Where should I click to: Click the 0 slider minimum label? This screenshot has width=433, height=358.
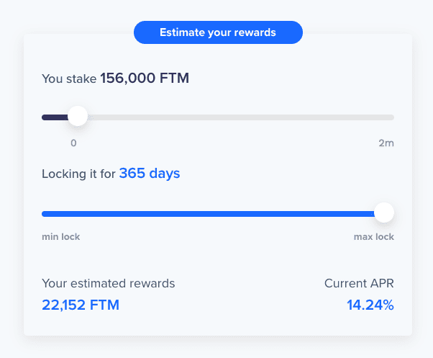pos(73,143)
